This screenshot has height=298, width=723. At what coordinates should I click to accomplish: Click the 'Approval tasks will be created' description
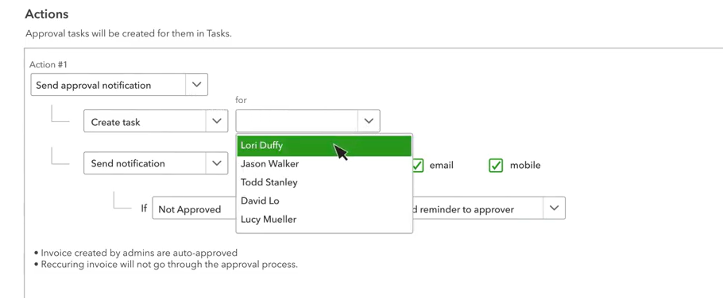pyautogui.click(x=129, y=34)
